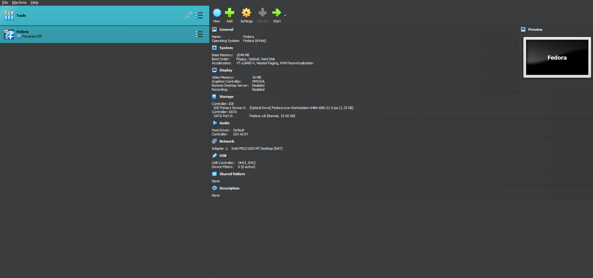
Task: Open the Start button dropdown arrow
Action: (x=285, y=15)
